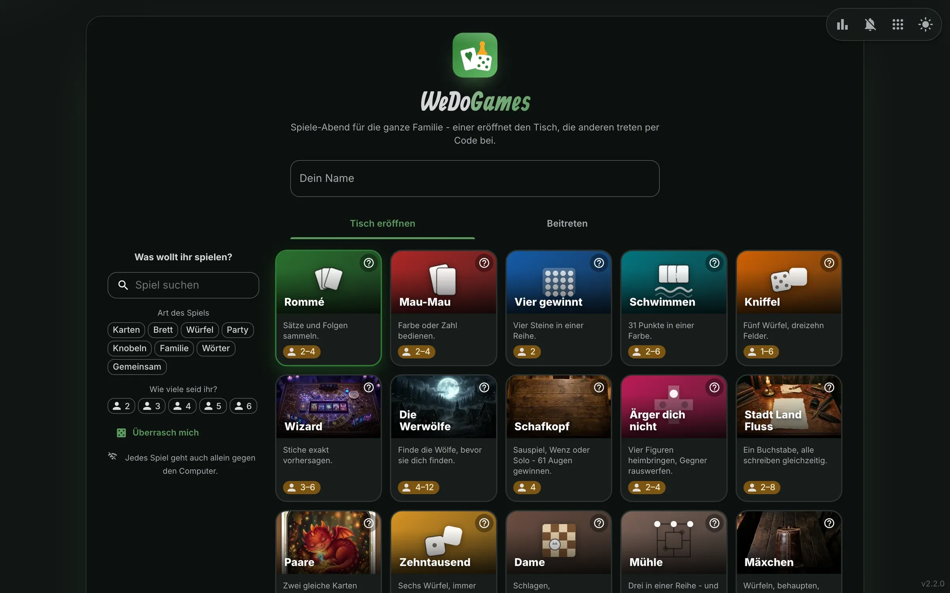The height and width of the screenshot is (593, 950).
Task: Select the Dame game card
Action: pyautogui.click(x=559, y=552)
